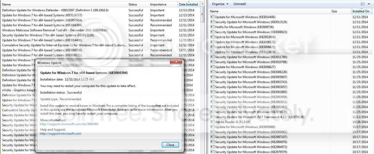Image resolution: width=374 pixels, height=154 pixels.
Task: Select the icon of Update KB3013410
Action: coord(213,52)
